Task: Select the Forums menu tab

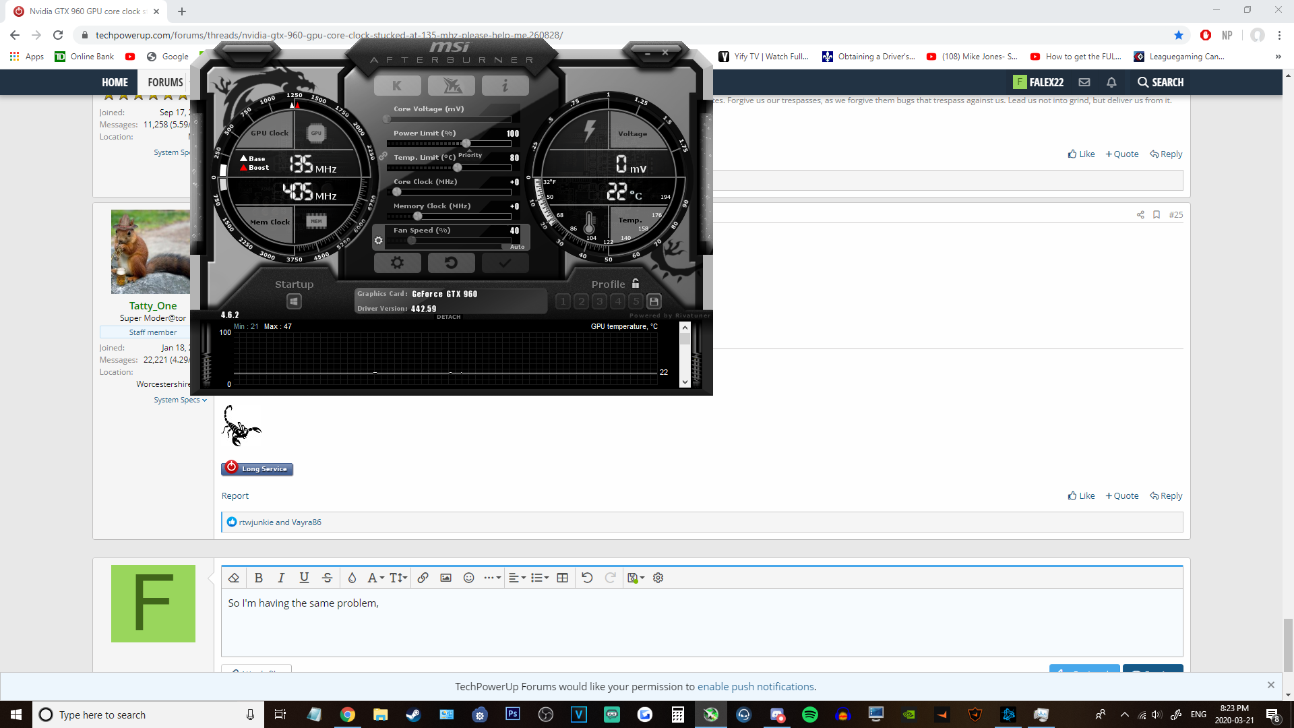Action: point(165,82)
